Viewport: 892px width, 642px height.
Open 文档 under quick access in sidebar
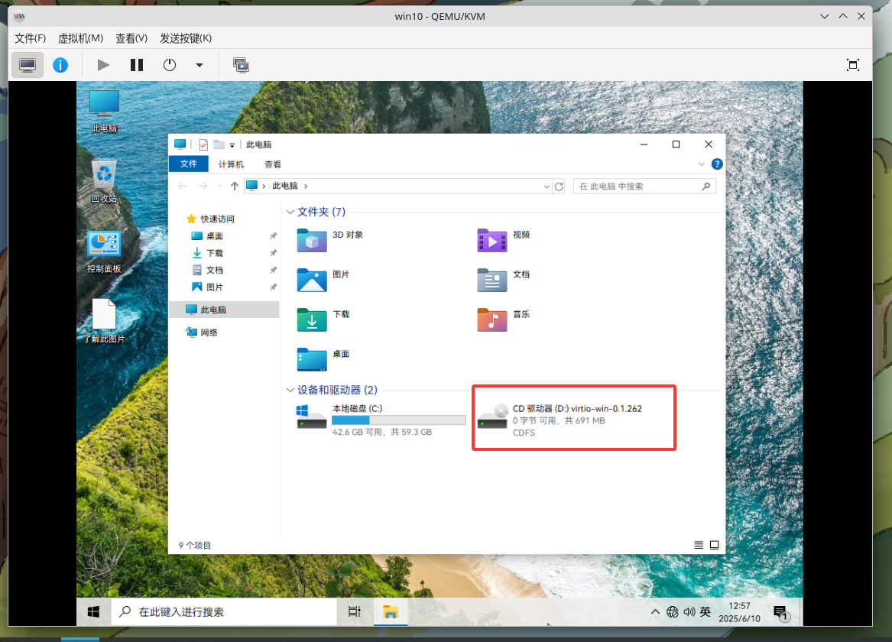[208, 270]
